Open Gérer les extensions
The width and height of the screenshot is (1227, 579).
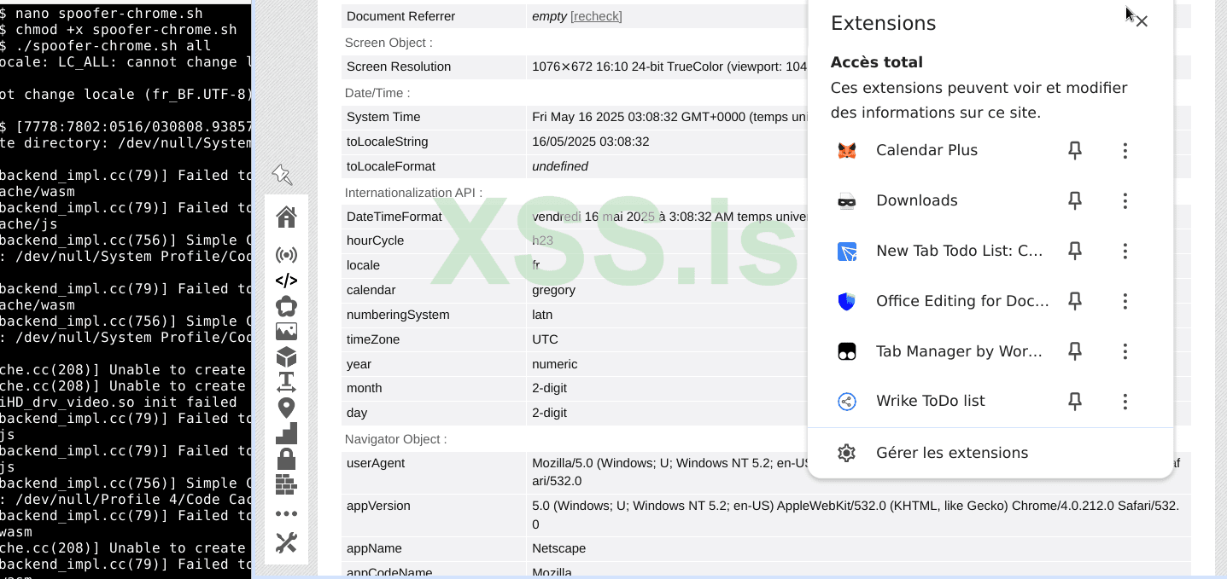click(952, 453)
